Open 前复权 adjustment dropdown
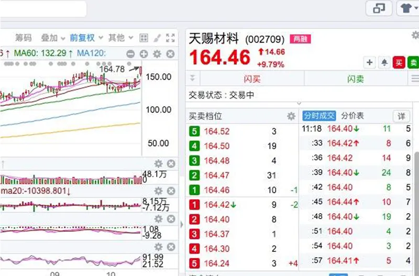 (x=86, y=38)
